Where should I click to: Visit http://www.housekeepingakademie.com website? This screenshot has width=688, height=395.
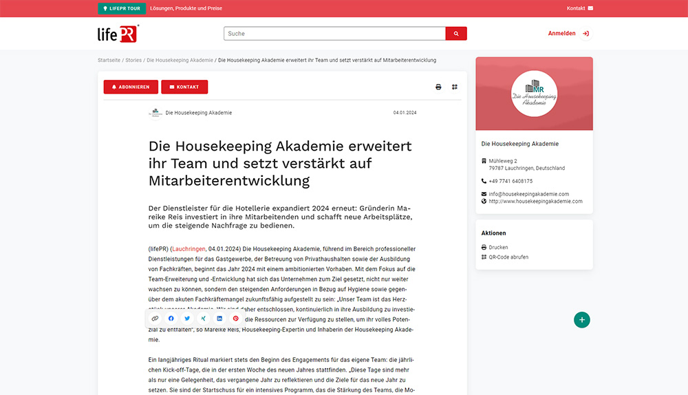tap(535, 202)
